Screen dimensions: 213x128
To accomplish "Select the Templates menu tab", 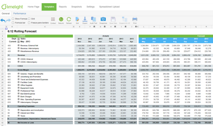I will (x=49, y=7).
